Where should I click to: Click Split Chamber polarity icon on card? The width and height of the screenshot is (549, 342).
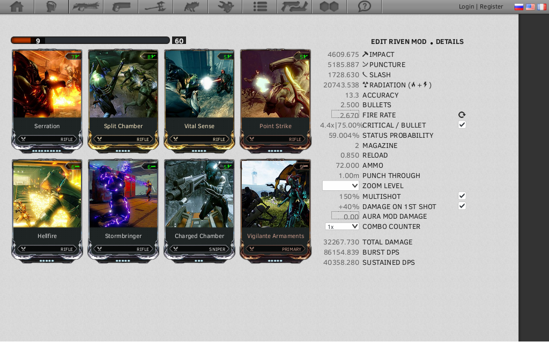pyautogui.click(x=153, y=57)
